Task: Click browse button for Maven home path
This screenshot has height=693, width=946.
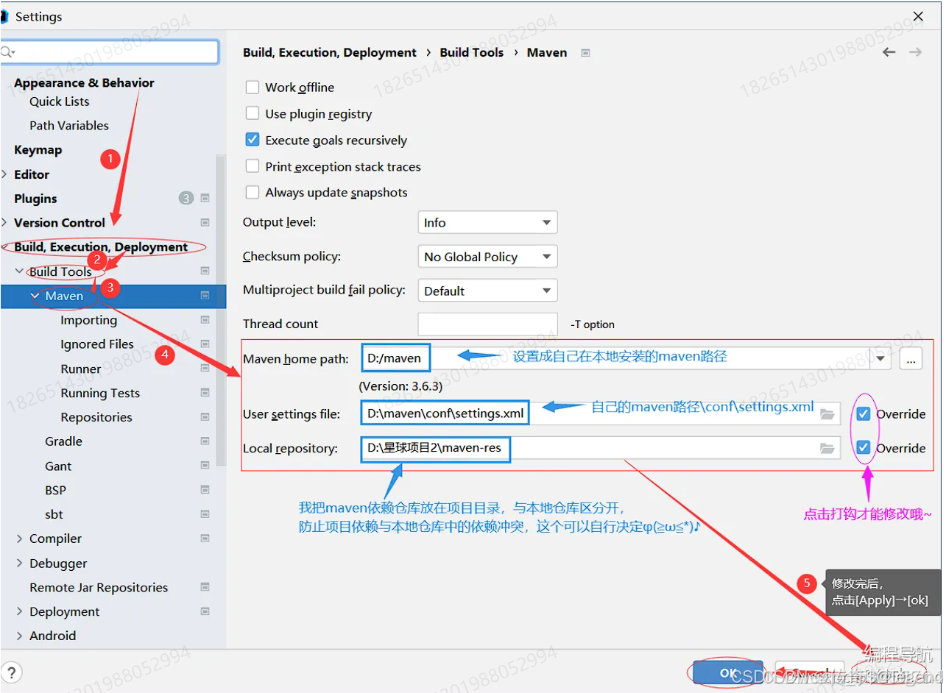Action: click(911, 358)
